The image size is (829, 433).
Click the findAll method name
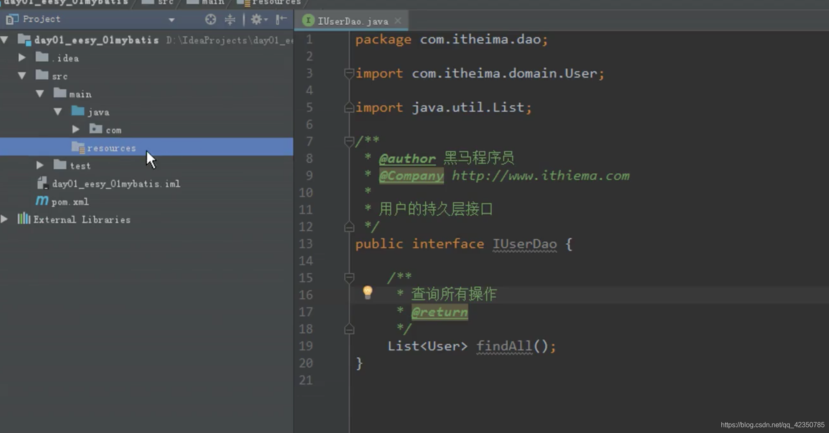[504, 346]
